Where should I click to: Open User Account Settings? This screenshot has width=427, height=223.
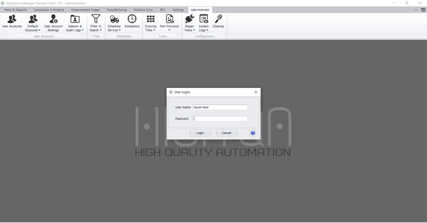pyautogui.click(x=53, y=23)
